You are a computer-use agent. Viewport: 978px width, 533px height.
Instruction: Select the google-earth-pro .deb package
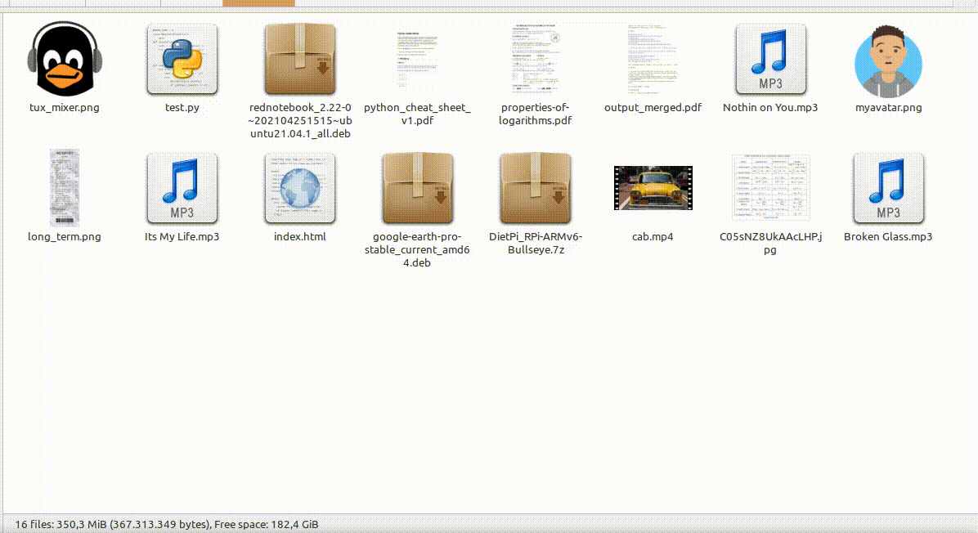[x=417, y=188]
